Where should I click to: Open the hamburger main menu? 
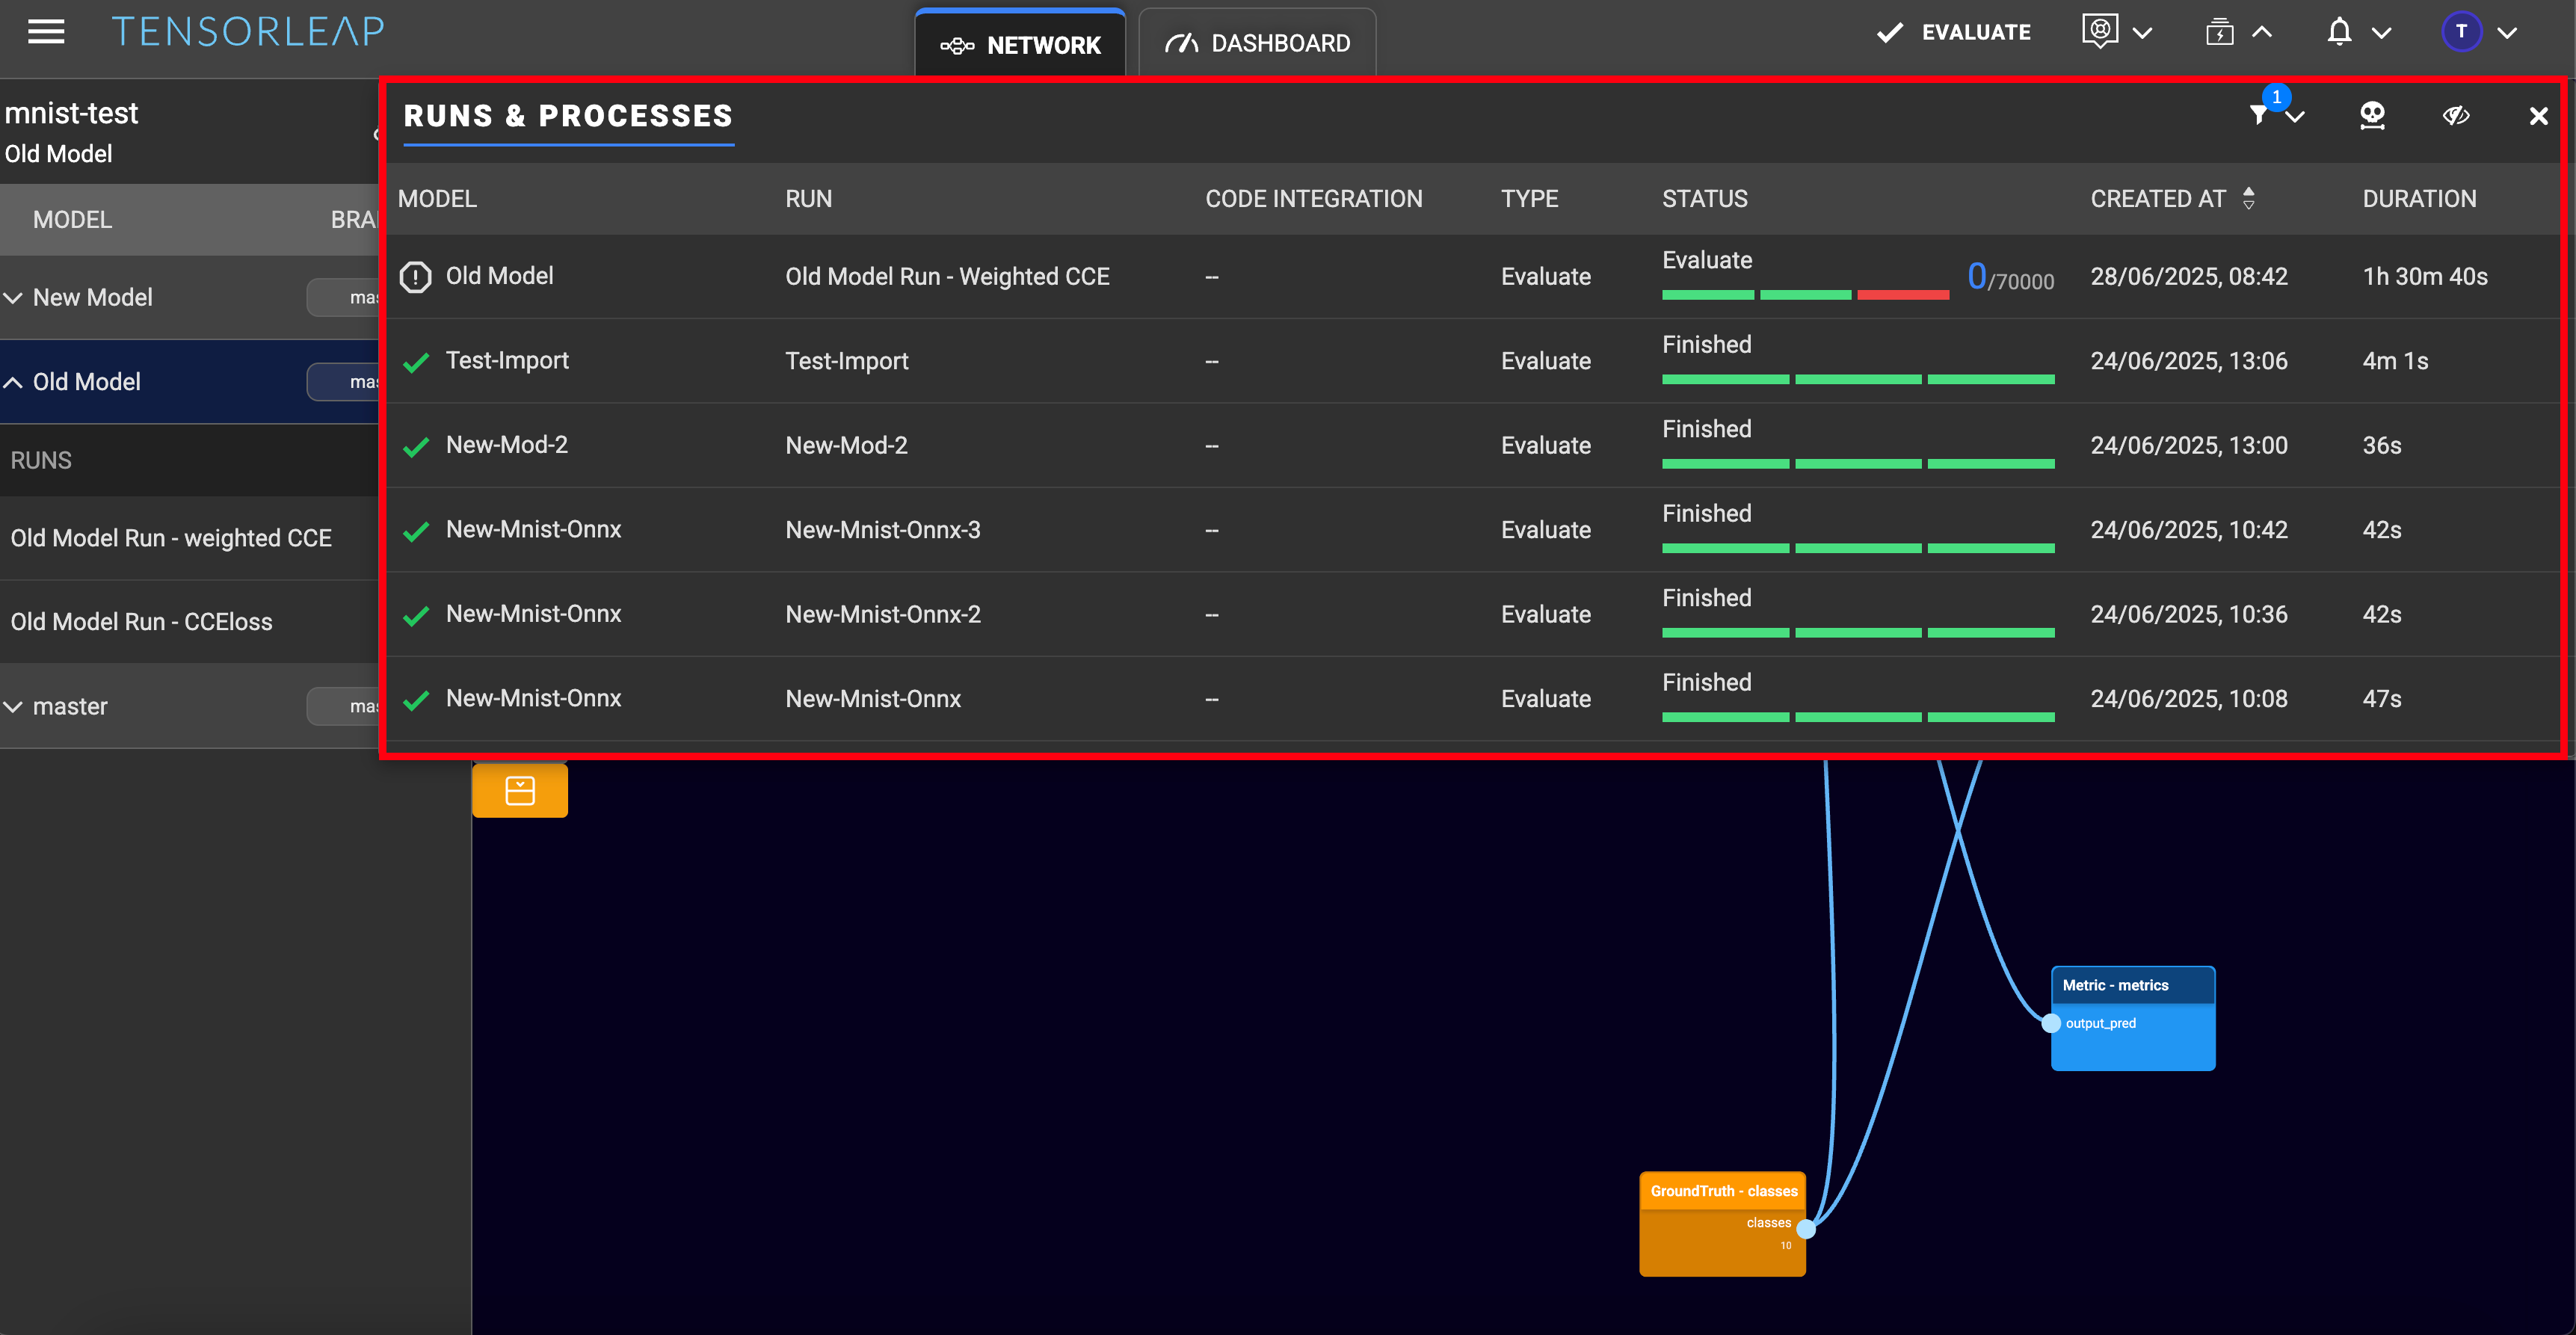click(46, 32)
